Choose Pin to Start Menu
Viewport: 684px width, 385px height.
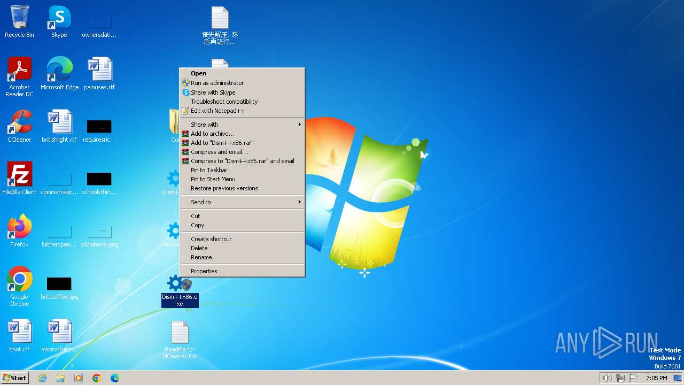tap(242, 179)
